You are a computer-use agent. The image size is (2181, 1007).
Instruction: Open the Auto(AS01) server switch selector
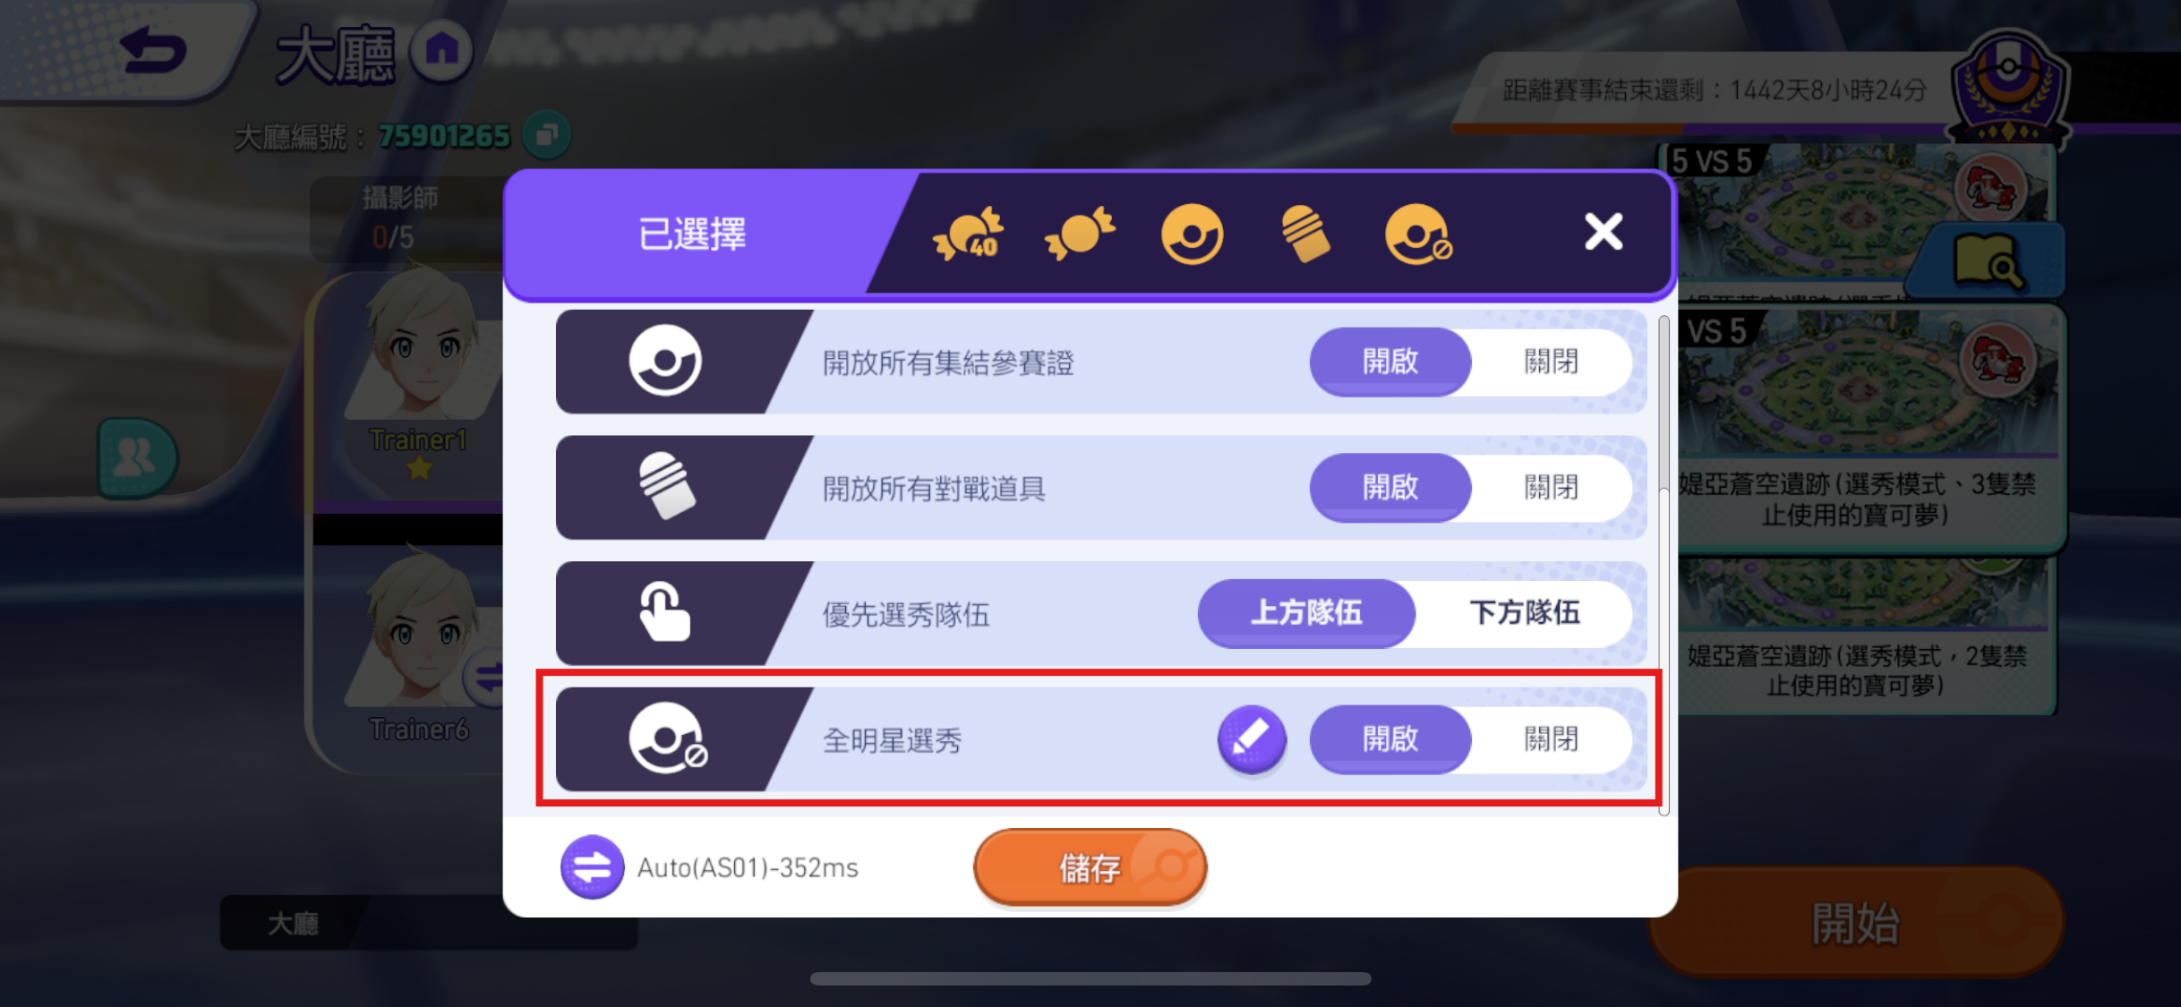tap(592, 867)
